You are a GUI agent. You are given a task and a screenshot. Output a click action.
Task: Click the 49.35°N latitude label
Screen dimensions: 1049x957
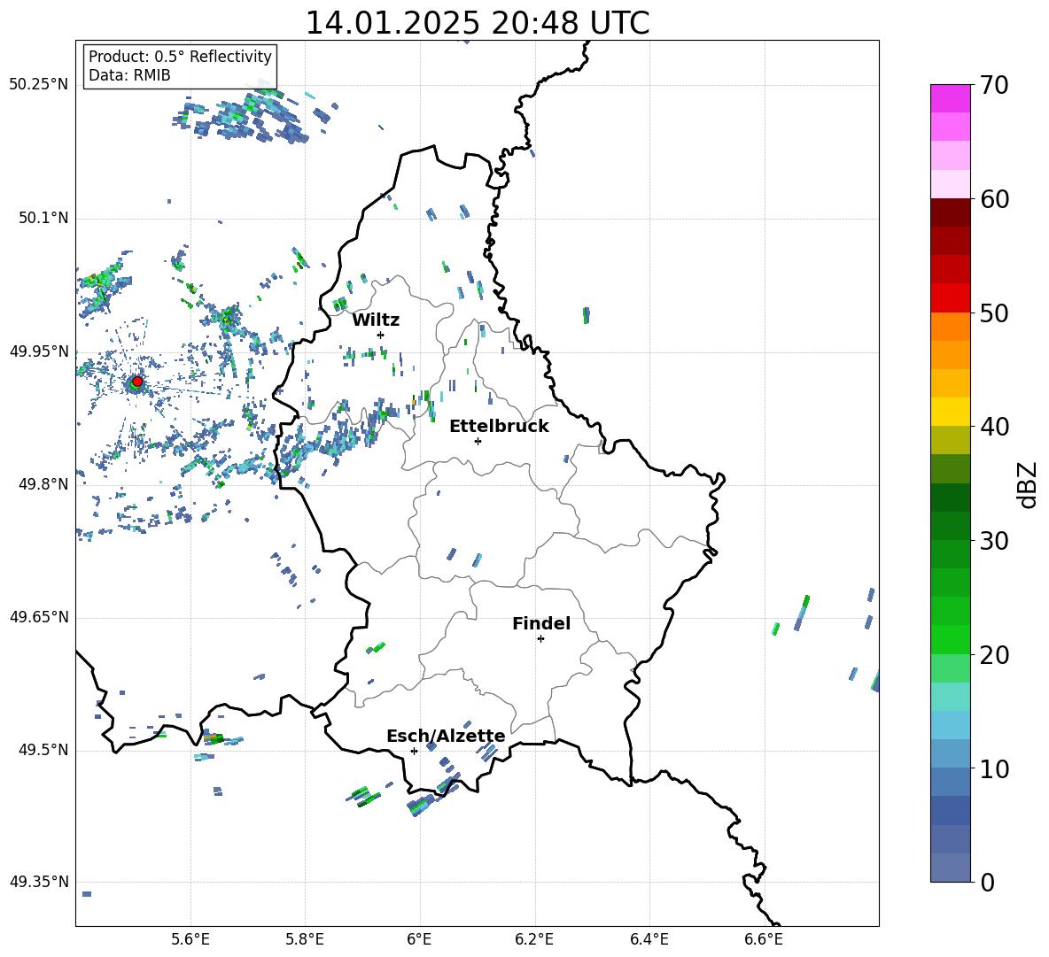click(x=39, y=882)
